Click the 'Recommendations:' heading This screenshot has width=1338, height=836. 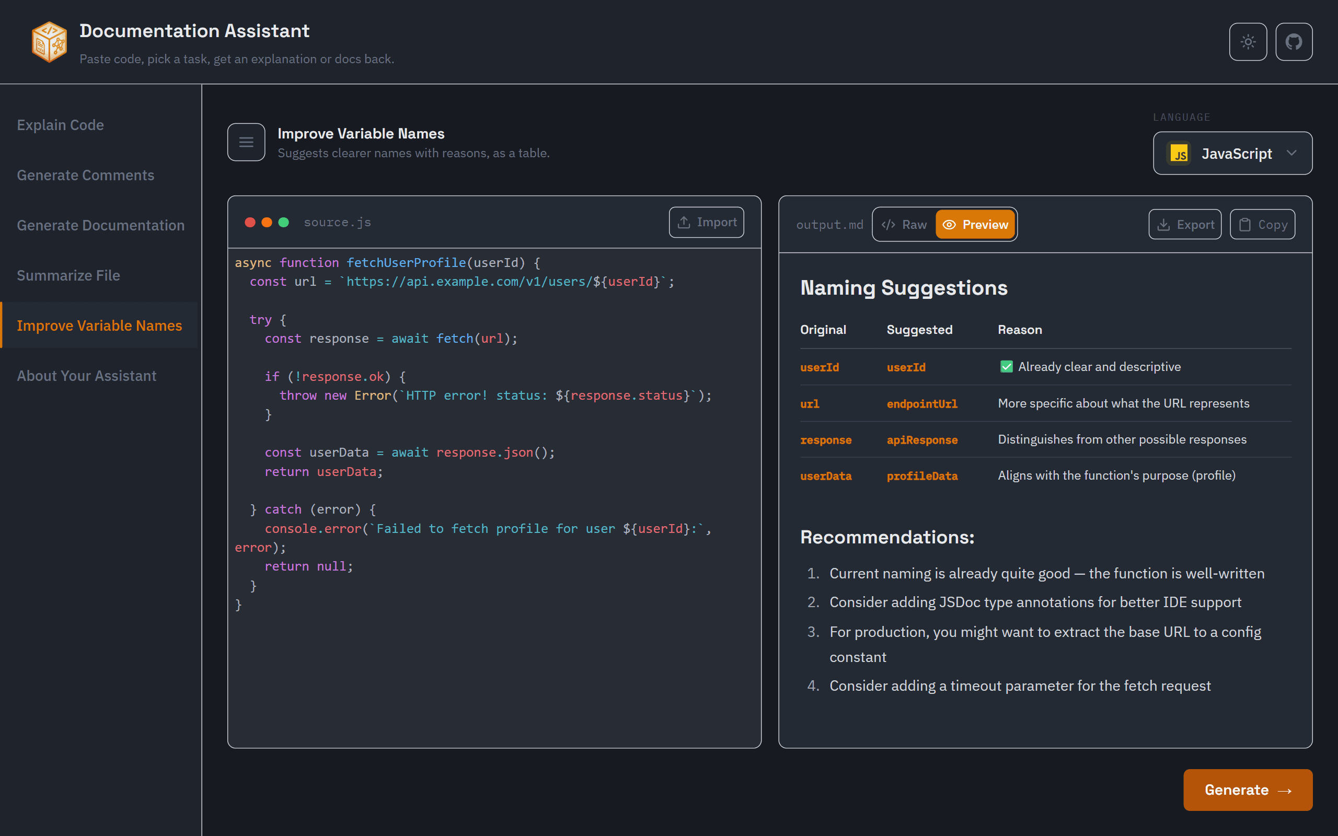[887, 537]
